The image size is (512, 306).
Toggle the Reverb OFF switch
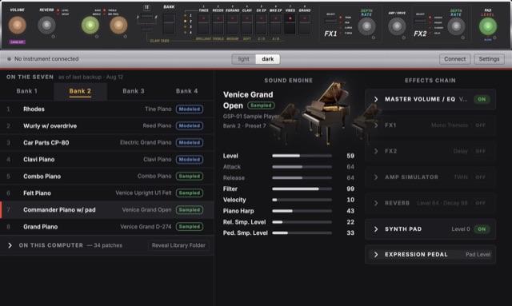(480, 203)
